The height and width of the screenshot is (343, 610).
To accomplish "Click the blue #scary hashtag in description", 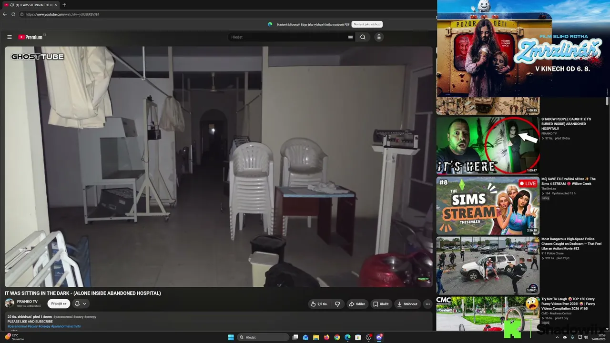I will point(32,326).
